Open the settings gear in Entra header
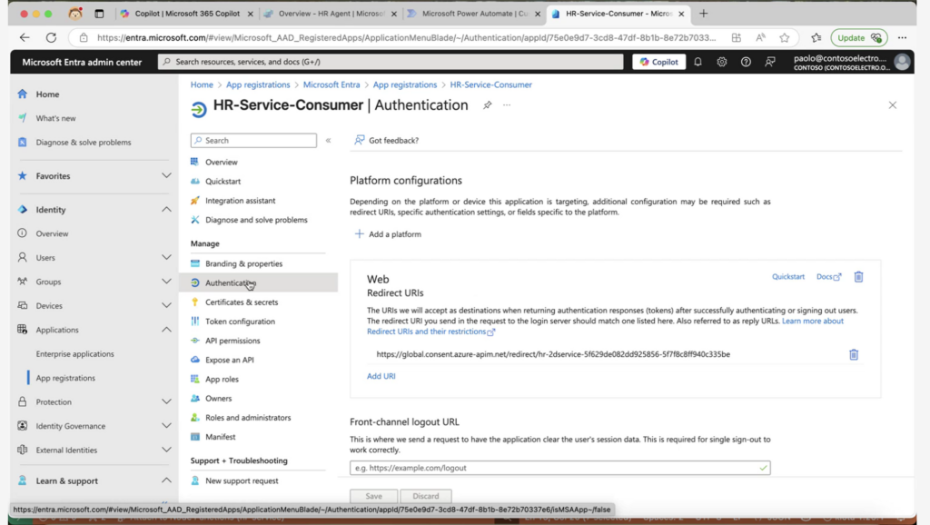 point(722,62)
